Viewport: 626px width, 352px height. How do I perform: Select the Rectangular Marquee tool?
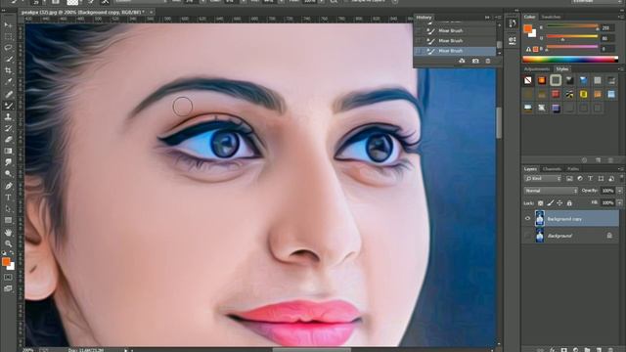(8, 36)
